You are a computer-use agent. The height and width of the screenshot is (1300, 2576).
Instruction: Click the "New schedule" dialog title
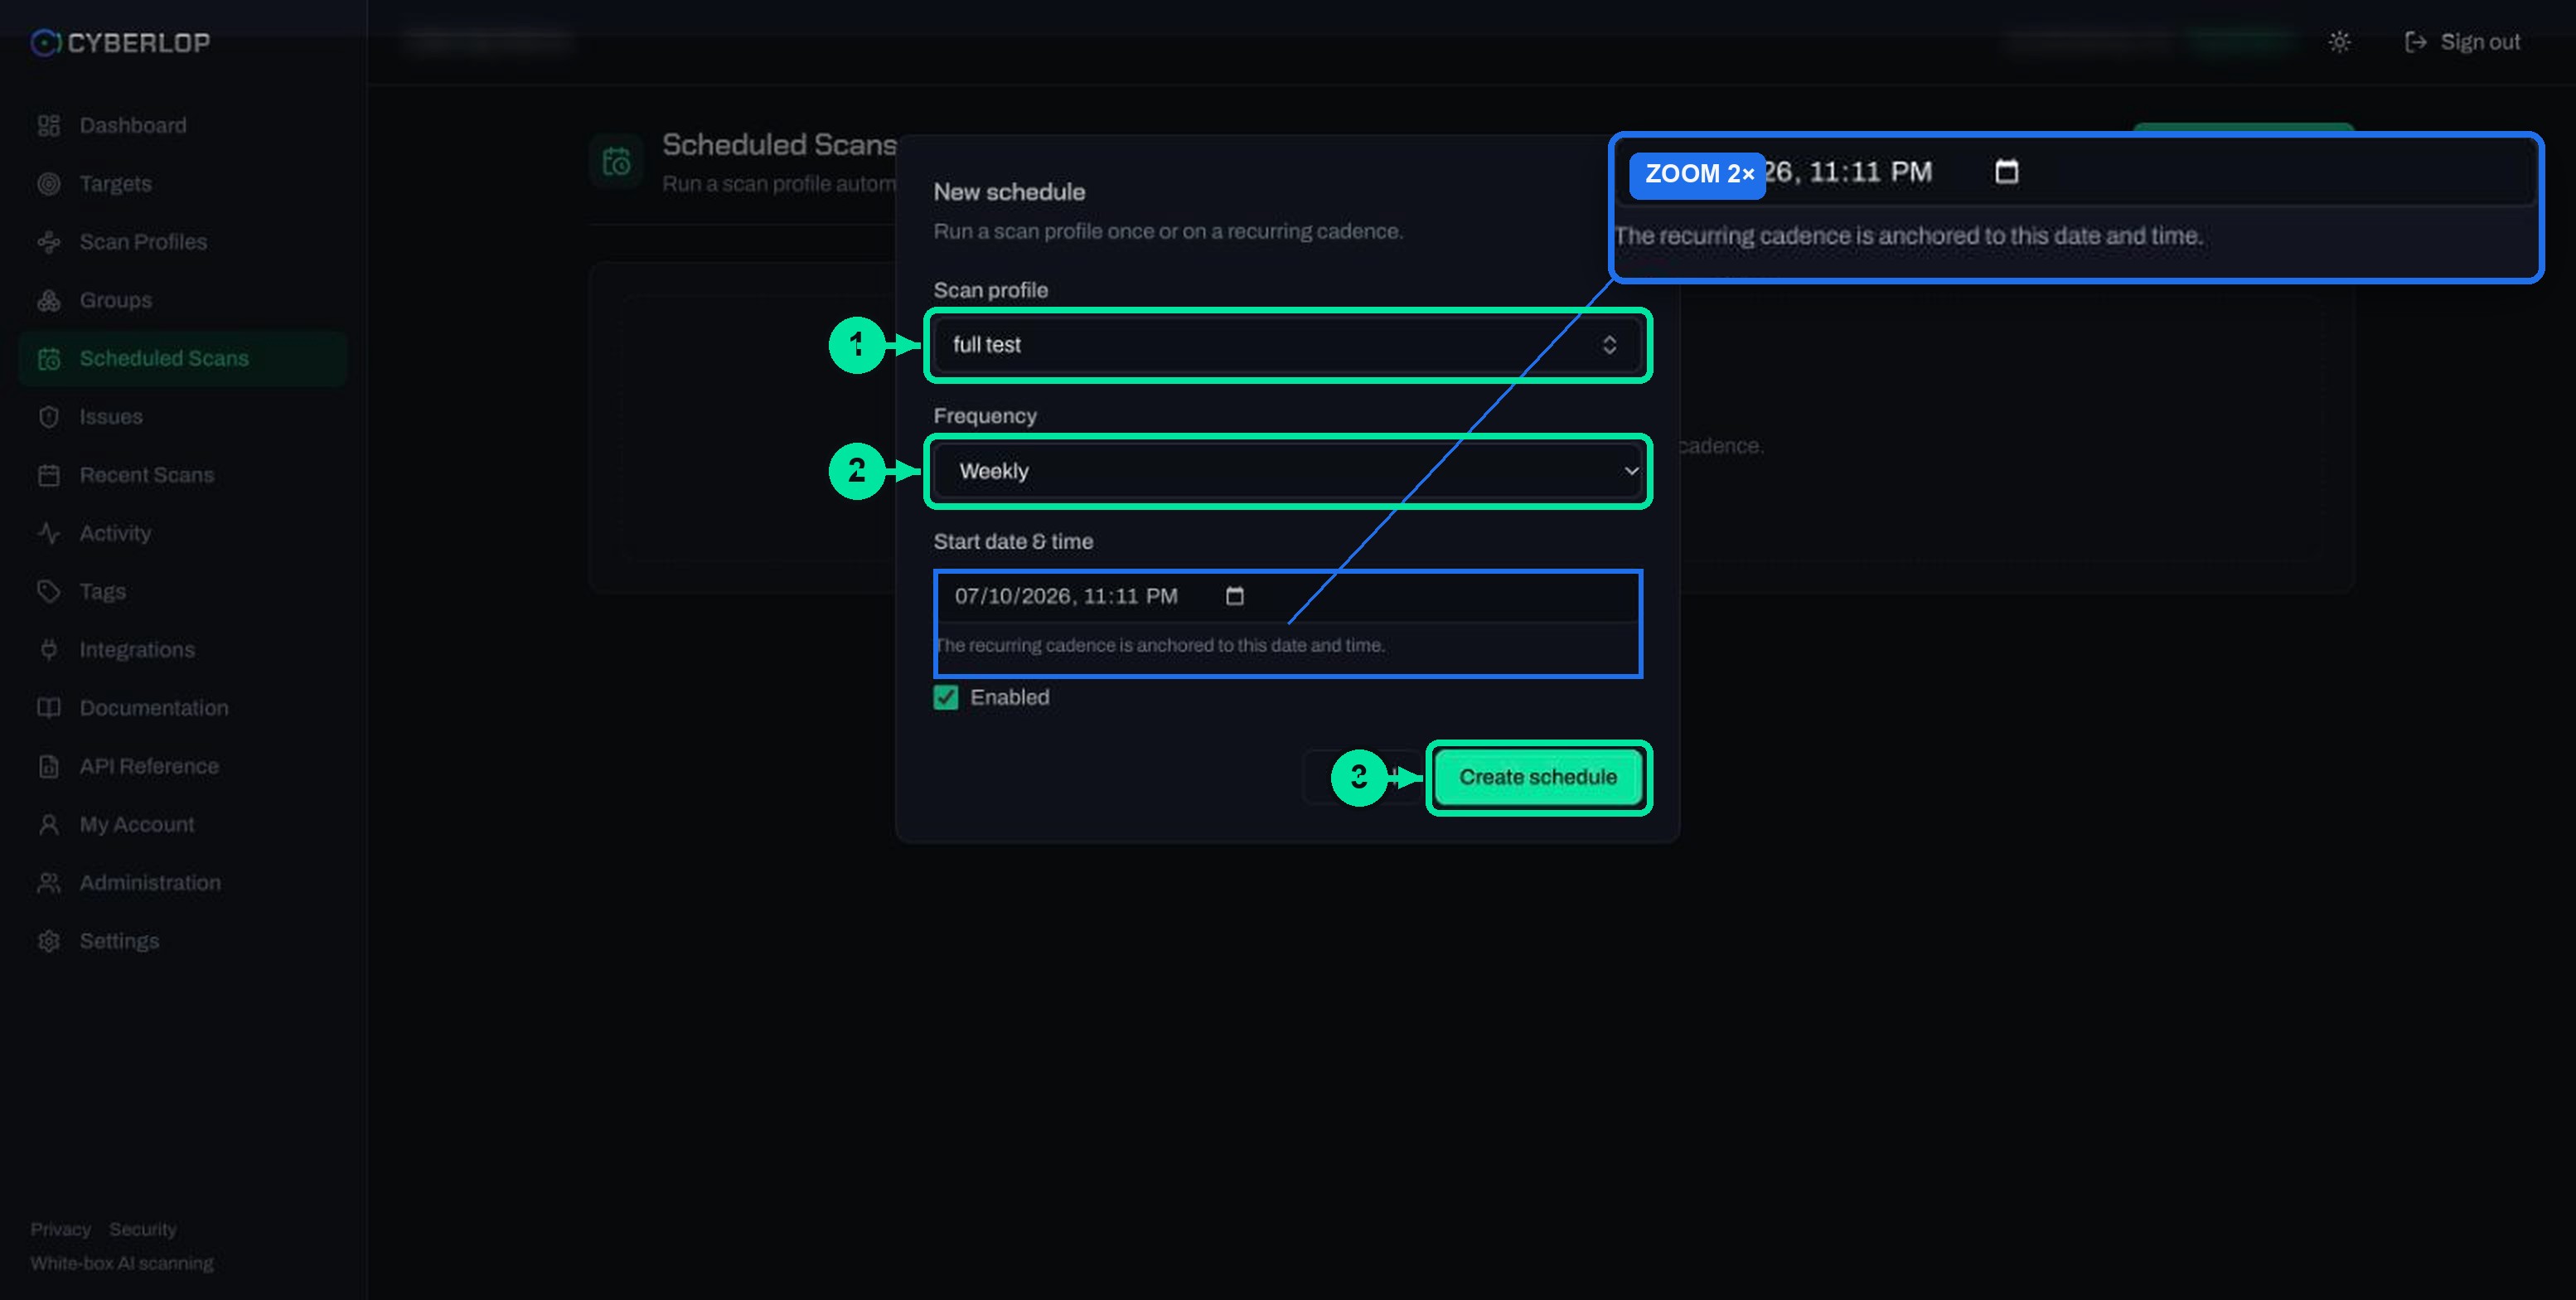pos(1009,192)
